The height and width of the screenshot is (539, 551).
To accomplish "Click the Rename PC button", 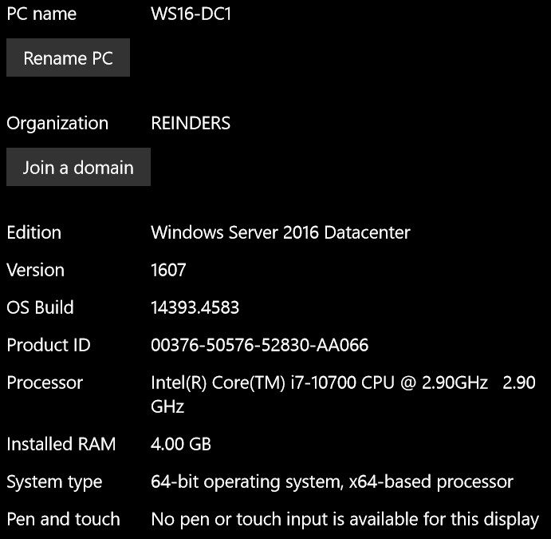I will (68, 57).
